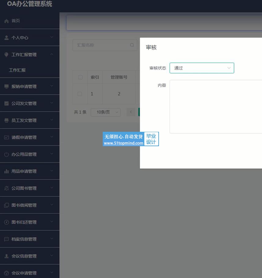Click the power icon beside 办公用品管理
This screenshot has width=262, height=278.
click(x=6, y=154)
